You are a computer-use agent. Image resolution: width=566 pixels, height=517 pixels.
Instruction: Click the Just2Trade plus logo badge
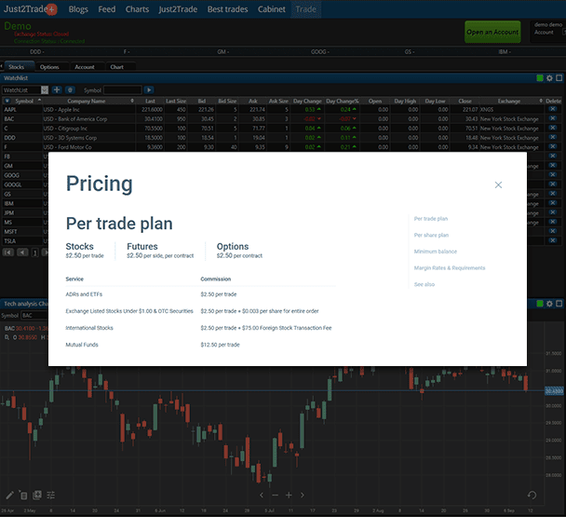(x=51, y=9)
